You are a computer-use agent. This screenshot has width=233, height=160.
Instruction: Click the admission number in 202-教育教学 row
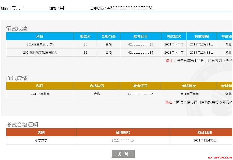point(141,52)
